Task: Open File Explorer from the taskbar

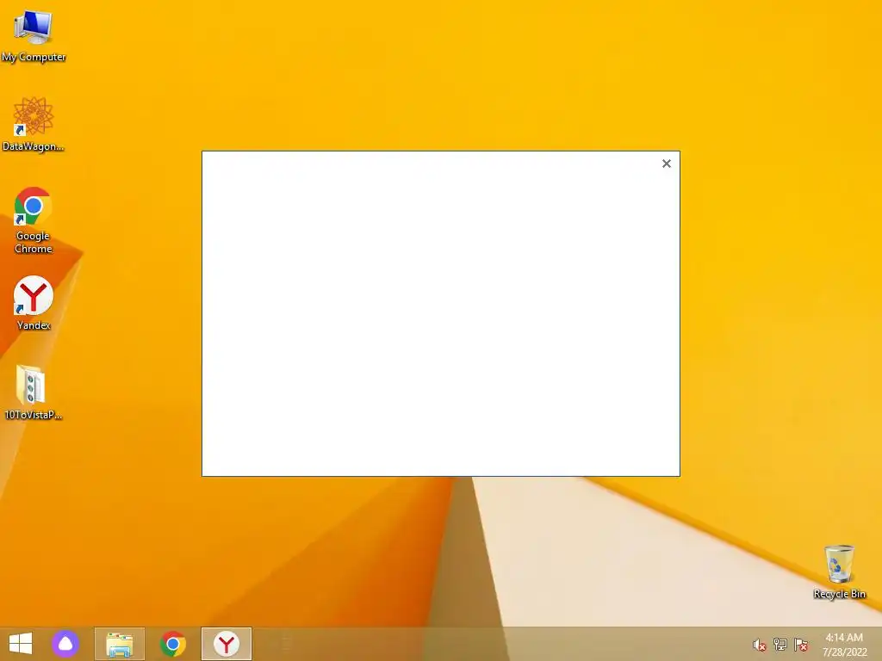Action: 119,644
